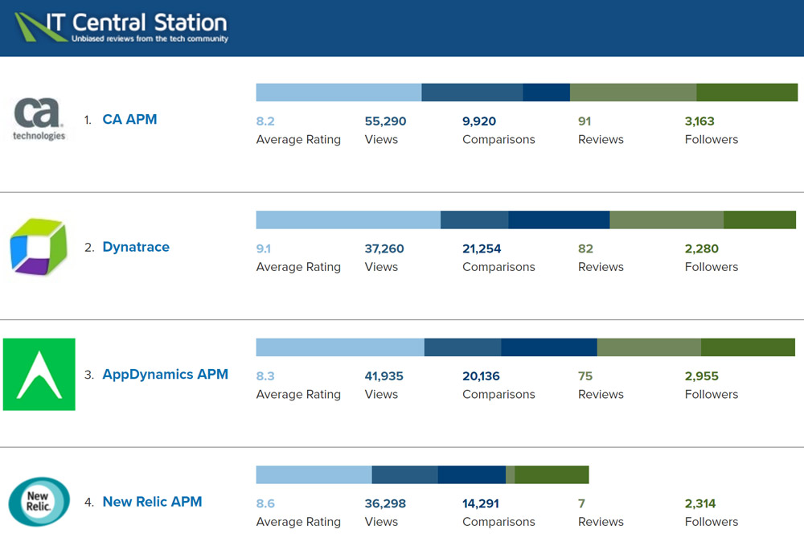The image size is (804, 550).
Task: Click New Relic APM's medium blue views bar segment
Action: [x=405, y=474]
